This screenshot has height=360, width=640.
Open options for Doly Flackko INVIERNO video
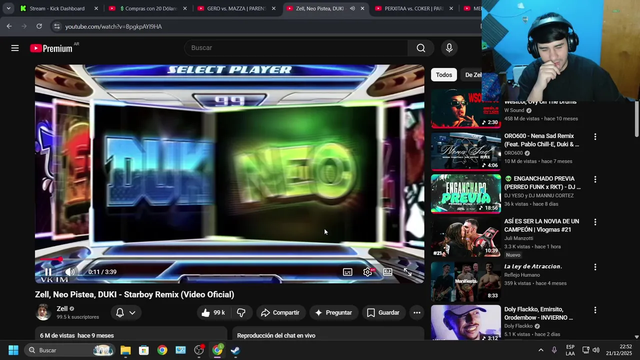(595, 310)
